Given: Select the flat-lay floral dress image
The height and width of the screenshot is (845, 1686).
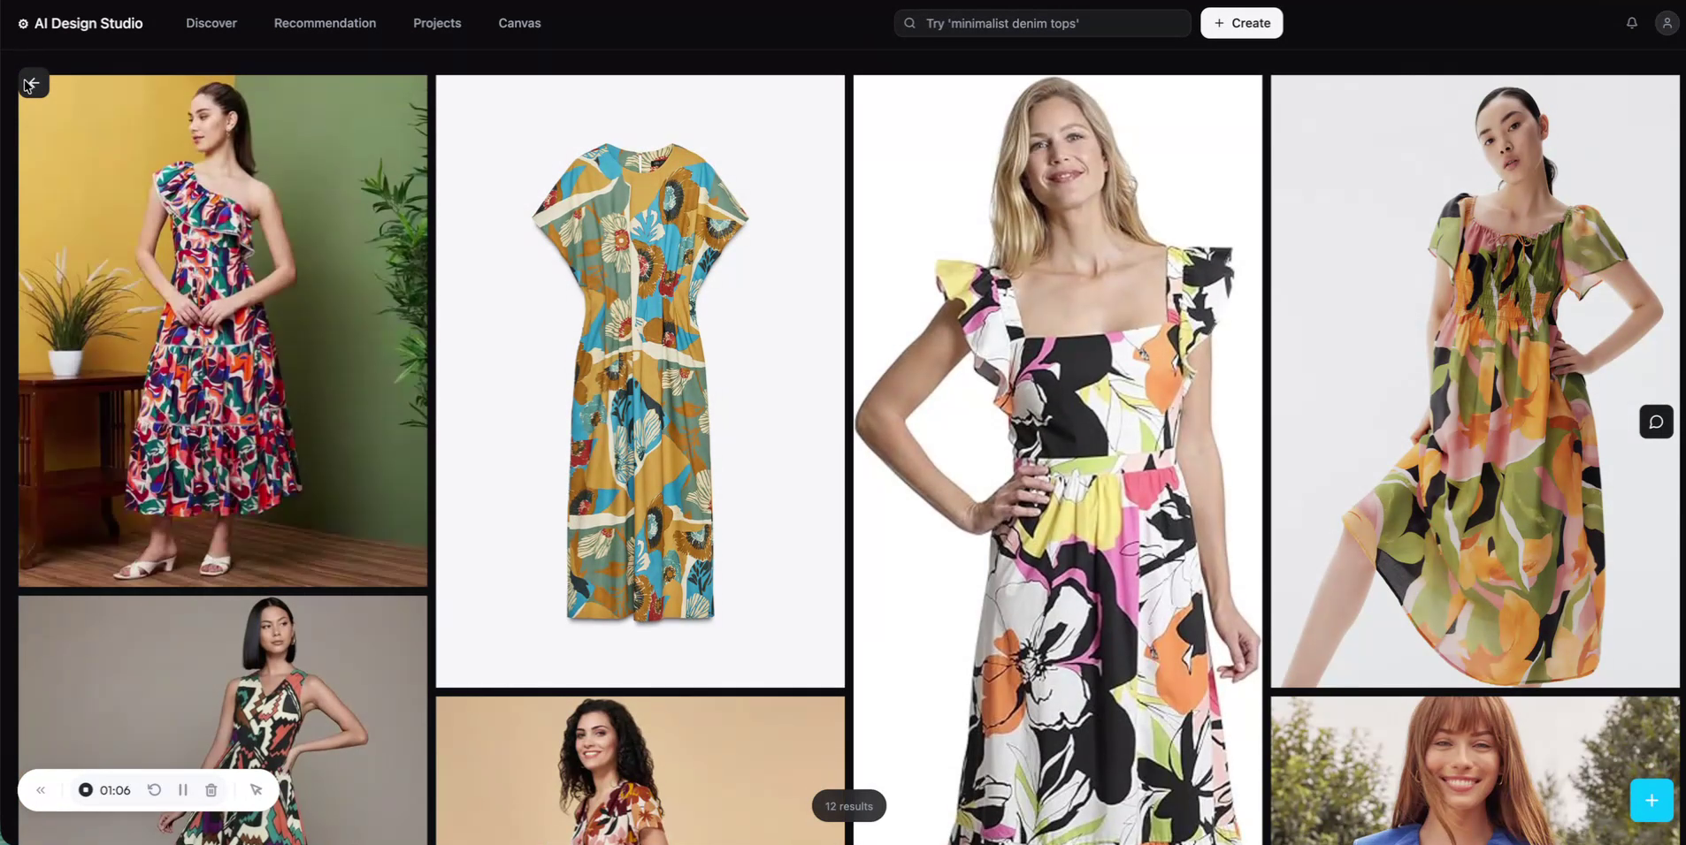Looking at the screenshot, I should click(x=640, y=381).
